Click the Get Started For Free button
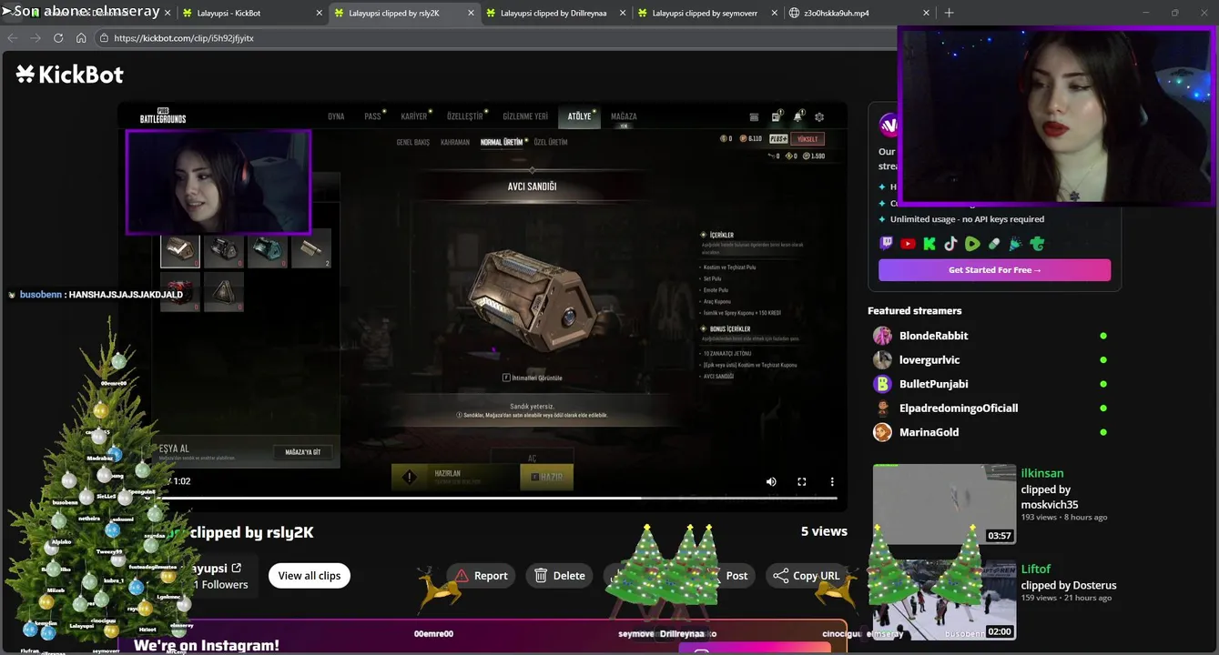Viewport: 1219px width, 655px height. coord(994,270)
